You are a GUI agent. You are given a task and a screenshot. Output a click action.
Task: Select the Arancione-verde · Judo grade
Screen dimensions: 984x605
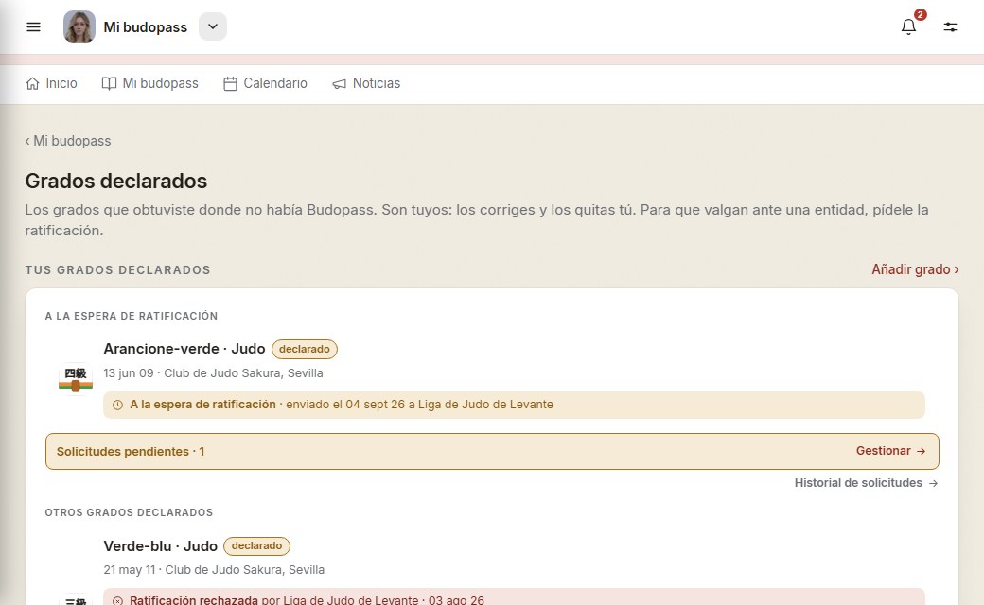184,349
